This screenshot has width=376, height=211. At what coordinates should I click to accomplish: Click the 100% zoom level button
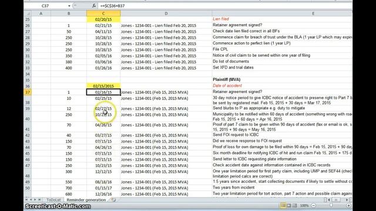[304, 206]
